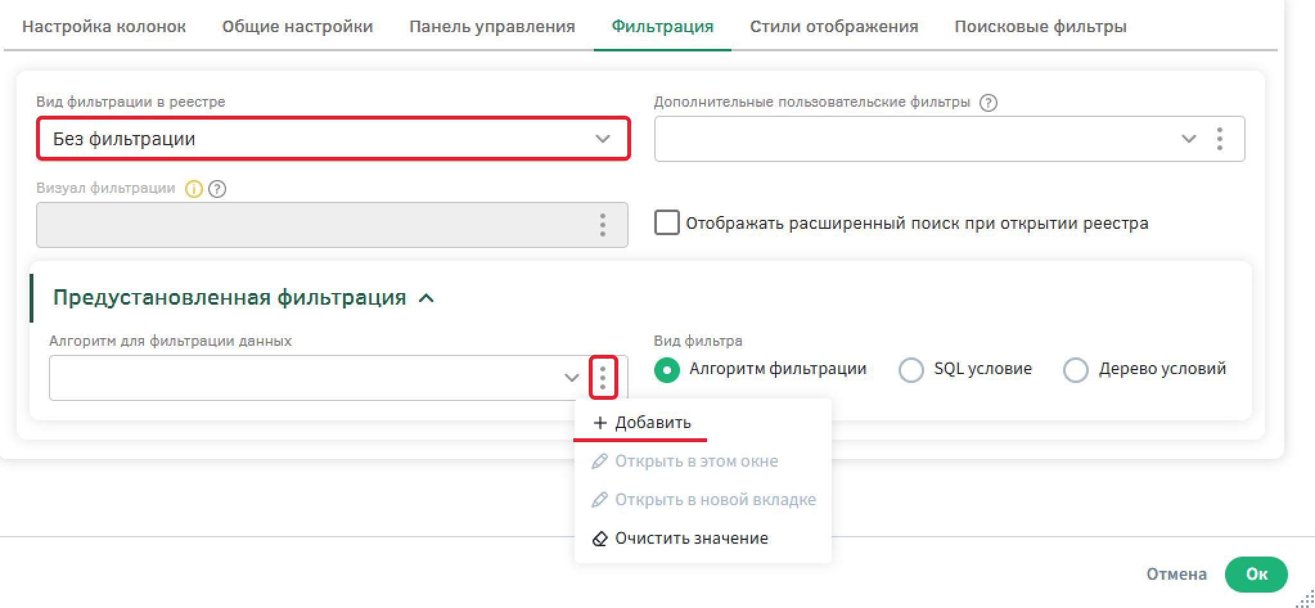Select Очистить значение in the popup menu
This screenshot has height=608, width=1315.
point(691,539)
